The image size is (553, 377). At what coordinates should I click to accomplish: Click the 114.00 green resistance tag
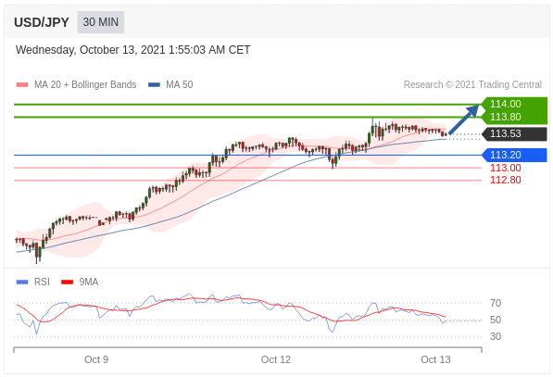point(513,104)
